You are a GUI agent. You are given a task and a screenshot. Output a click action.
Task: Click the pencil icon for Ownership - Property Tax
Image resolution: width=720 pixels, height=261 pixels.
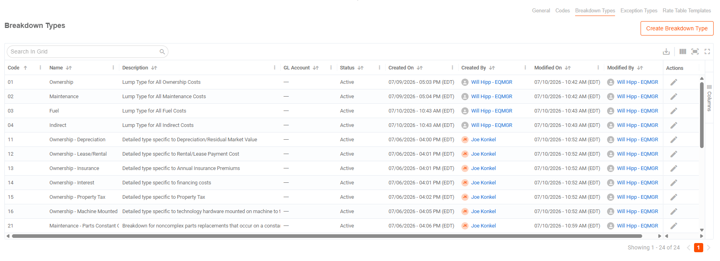674,197
